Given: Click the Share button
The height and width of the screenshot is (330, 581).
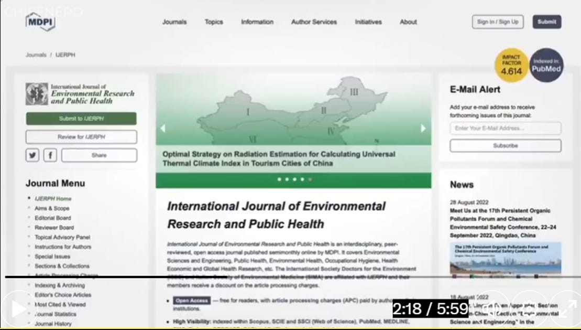Looking at the screenshot, I should pos(99,155).
